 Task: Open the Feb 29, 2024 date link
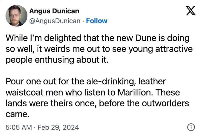(x=59, y=127)
